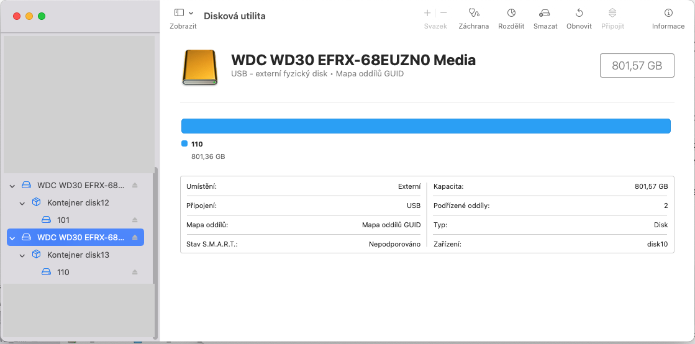
Task: Click the blue 110 legend swatch
Action: point(184,143)
